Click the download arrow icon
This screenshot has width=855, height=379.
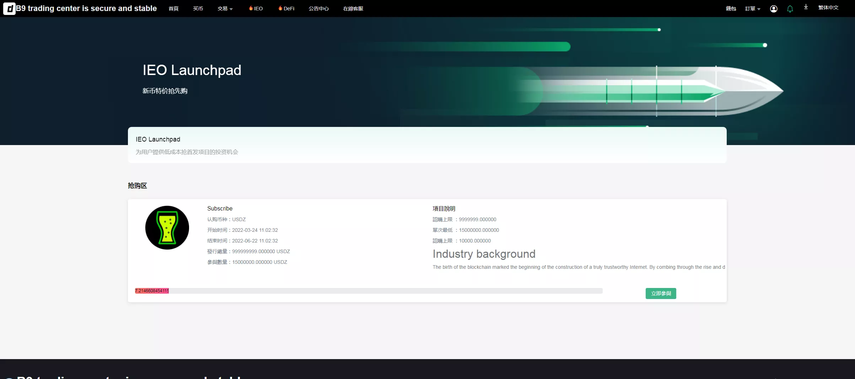click(x=806, y=7)
